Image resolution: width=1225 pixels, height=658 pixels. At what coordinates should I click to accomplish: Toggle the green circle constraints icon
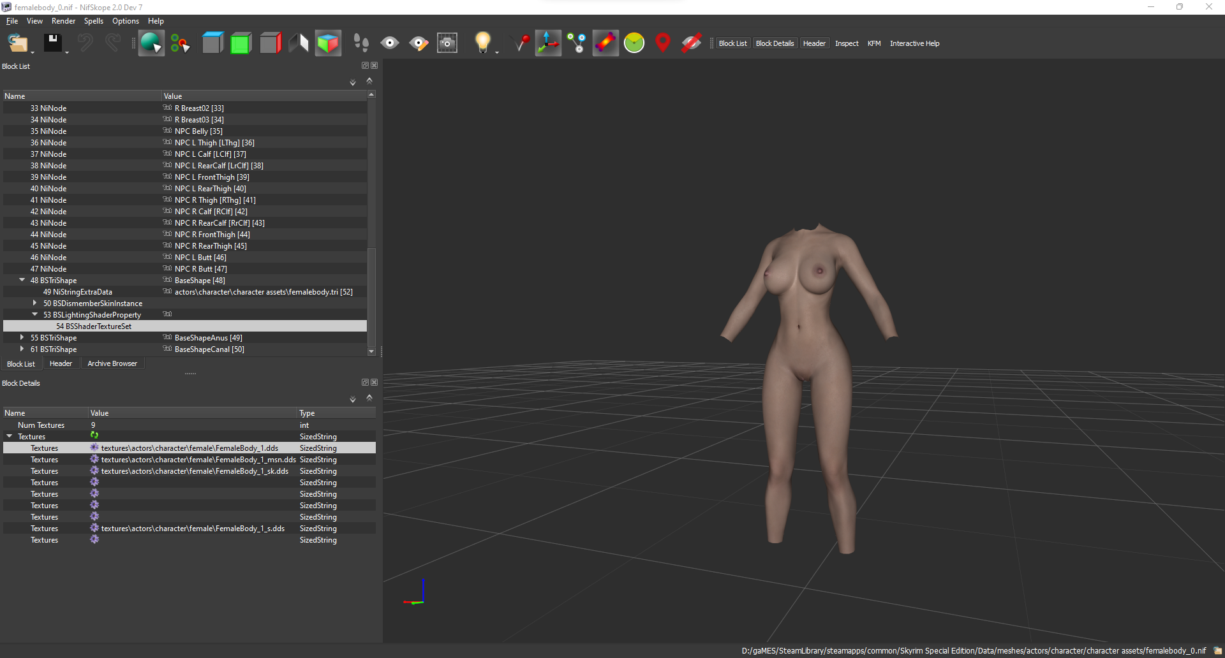634,43
